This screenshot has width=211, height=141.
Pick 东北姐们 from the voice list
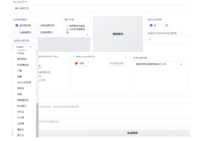(x=22, y=106)
